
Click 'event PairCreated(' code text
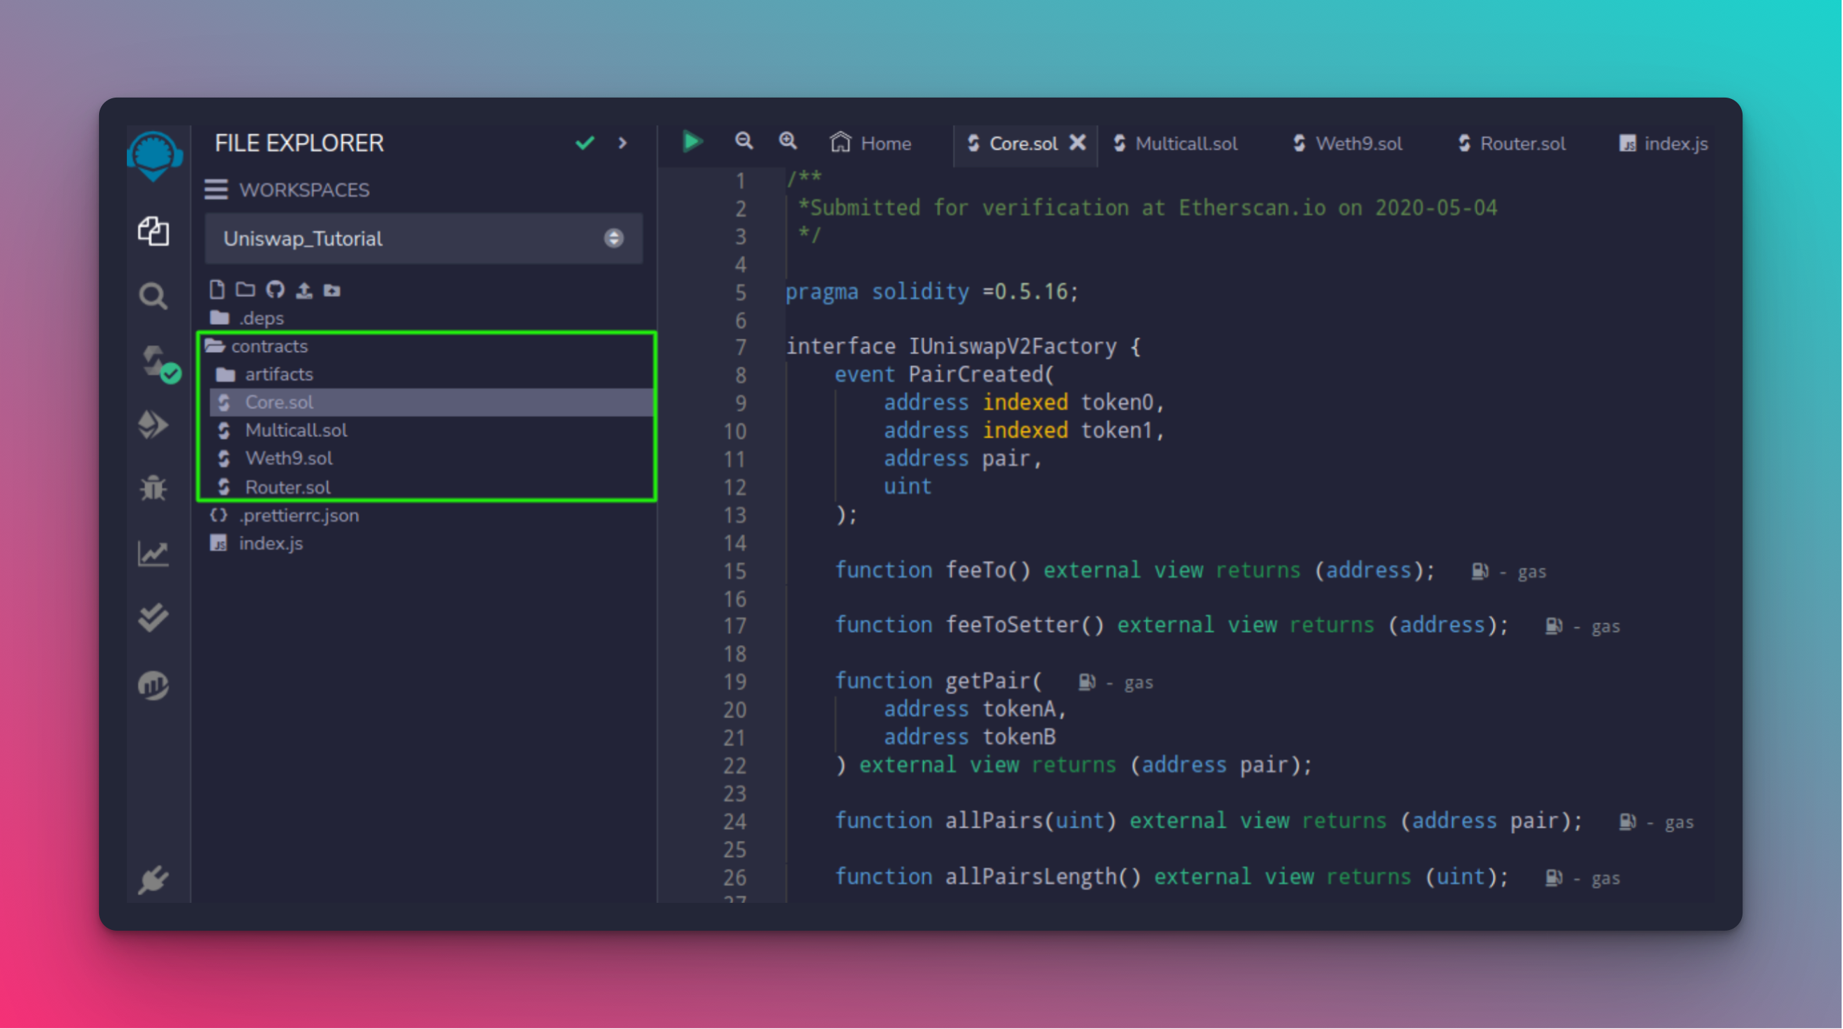[945, 374]
